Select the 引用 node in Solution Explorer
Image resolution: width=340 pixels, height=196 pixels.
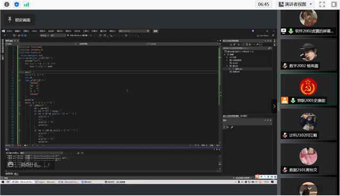pyautogui.click(x=233, y=57)
